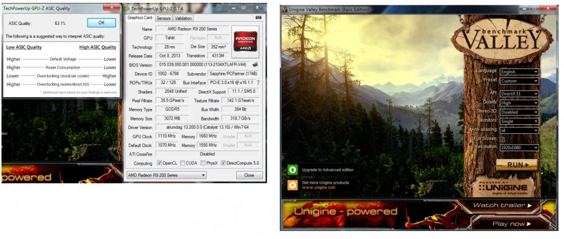Click the Memory value 1660 MHz
Image resolution: width=564 pixels, height=239 pixels.
(207, 136)
